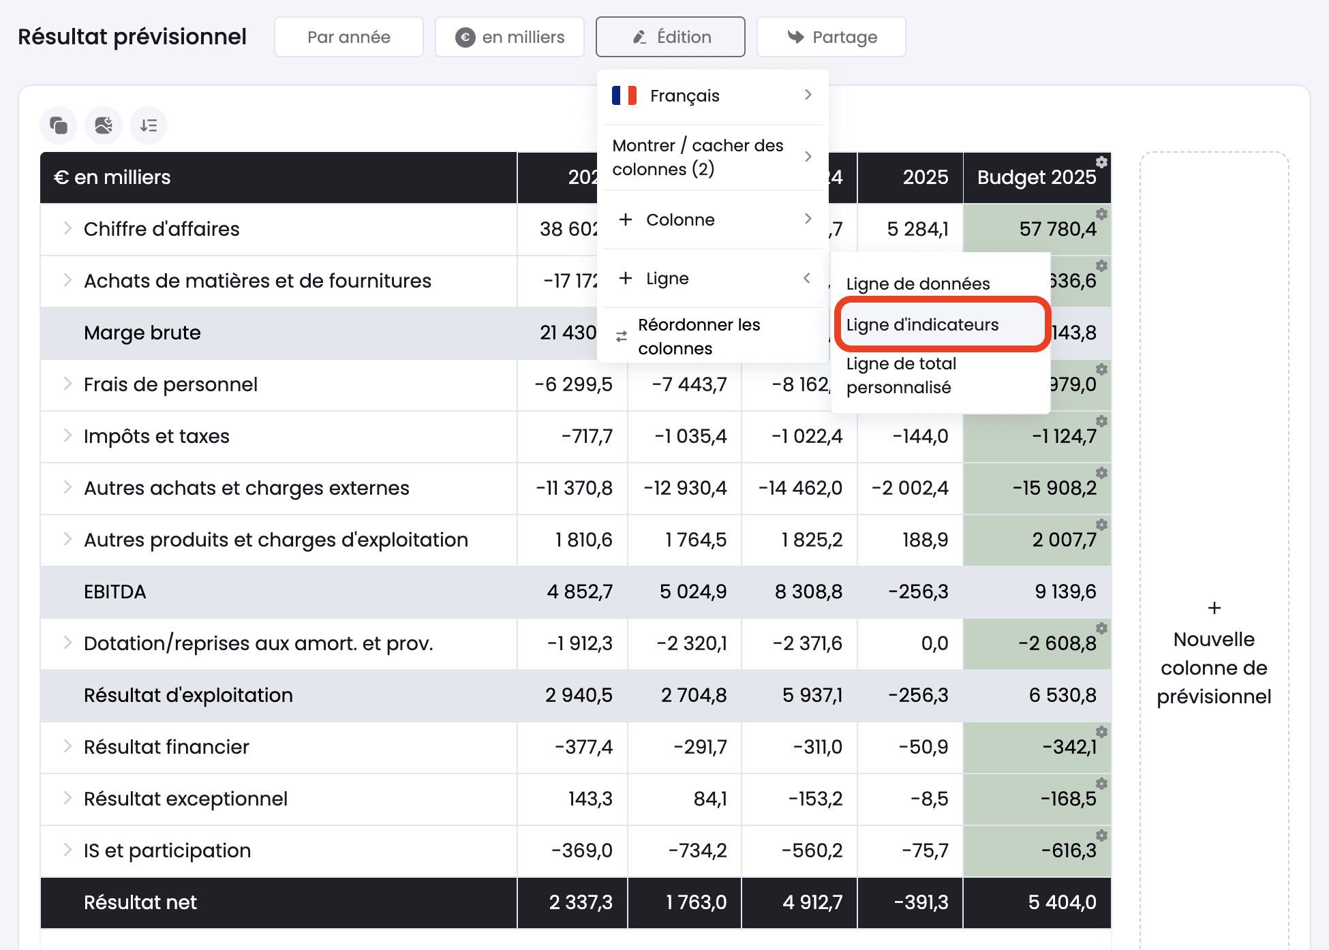Click the 2025 Chiffre d'affaires value 5 284,1
Screen dimensions: 1329x950
(918, 229)
